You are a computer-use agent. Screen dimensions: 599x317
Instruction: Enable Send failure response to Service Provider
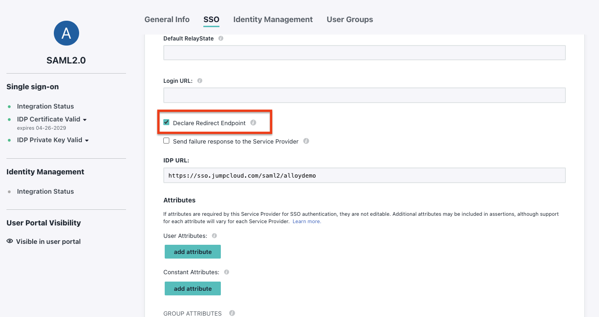(x=167, y=141)
